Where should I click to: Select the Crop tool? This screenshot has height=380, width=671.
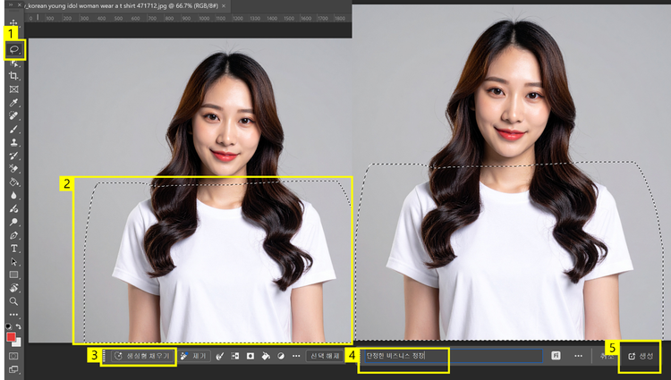[13, 76]
